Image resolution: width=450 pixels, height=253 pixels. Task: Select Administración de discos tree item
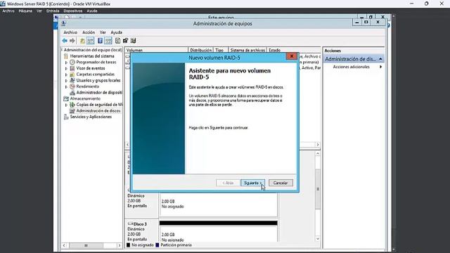(x=98, y=111)
